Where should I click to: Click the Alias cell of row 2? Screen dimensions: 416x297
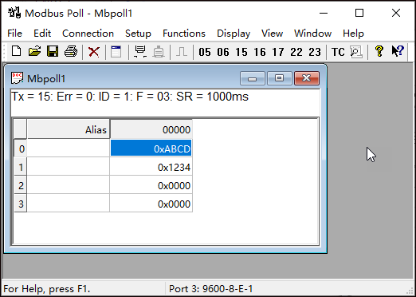[x=69, y=185]
